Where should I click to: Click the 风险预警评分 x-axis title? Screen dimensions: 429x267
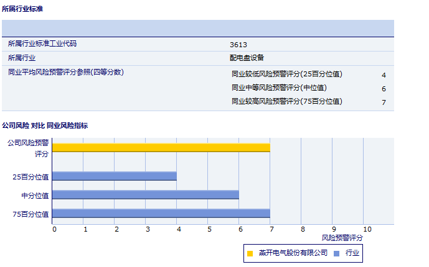pyautogui.click(x=342, y=238)
